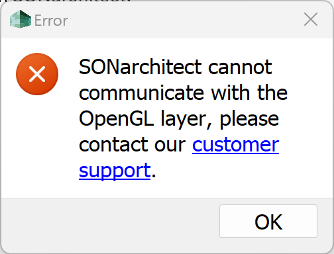Click the red error circle icon

click(x=37, y=74)
